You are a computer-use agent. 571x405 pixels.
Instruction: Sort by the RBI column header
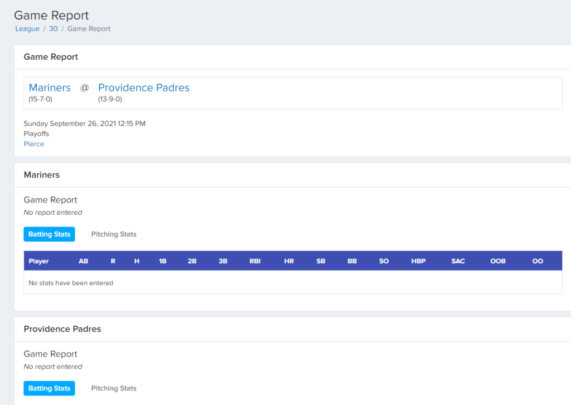255,261
